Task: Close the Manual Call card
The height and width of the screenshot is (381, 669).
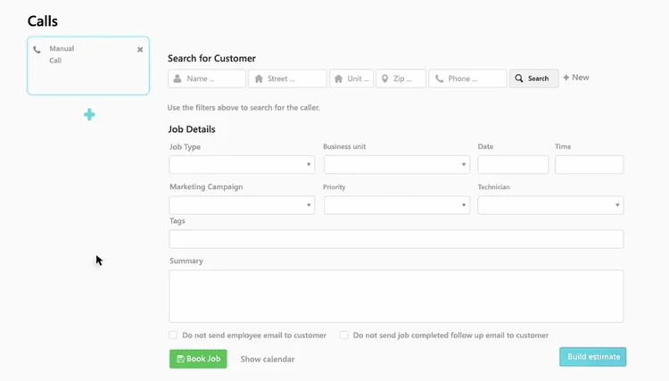Action: click(140, 49)
